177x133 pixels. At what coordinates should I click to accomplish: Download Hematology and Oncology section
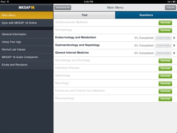(165, 61)
